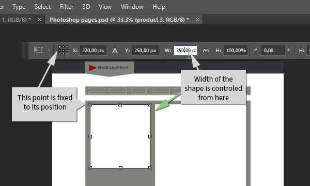The image size is (310, 186).
Task: Open the 3D menu
Action: pyautogui.click(x=86, y=7)
